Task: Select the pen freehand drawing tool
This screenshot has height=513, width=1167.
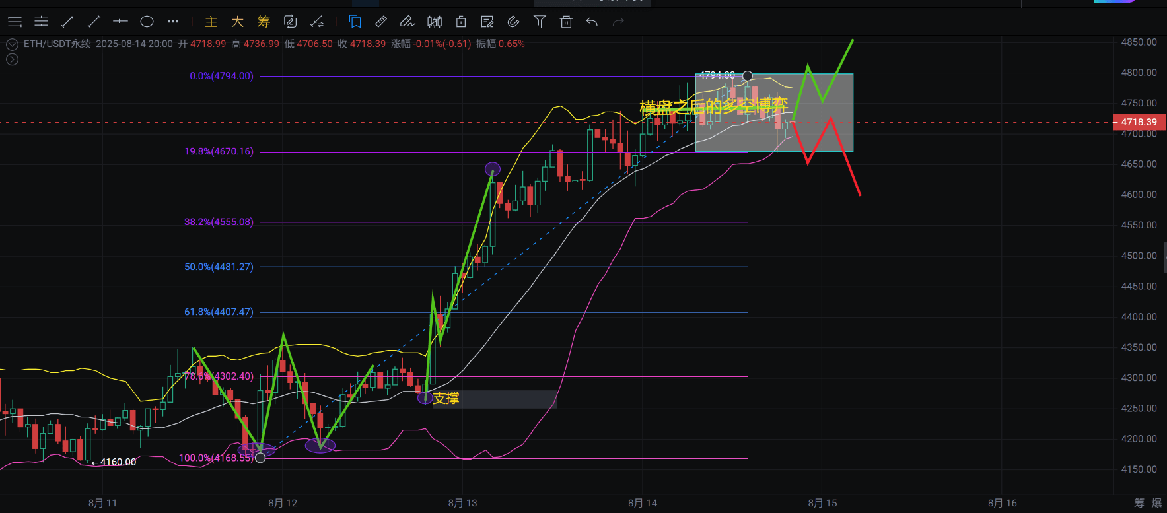Action: click(x=407, y=22)
